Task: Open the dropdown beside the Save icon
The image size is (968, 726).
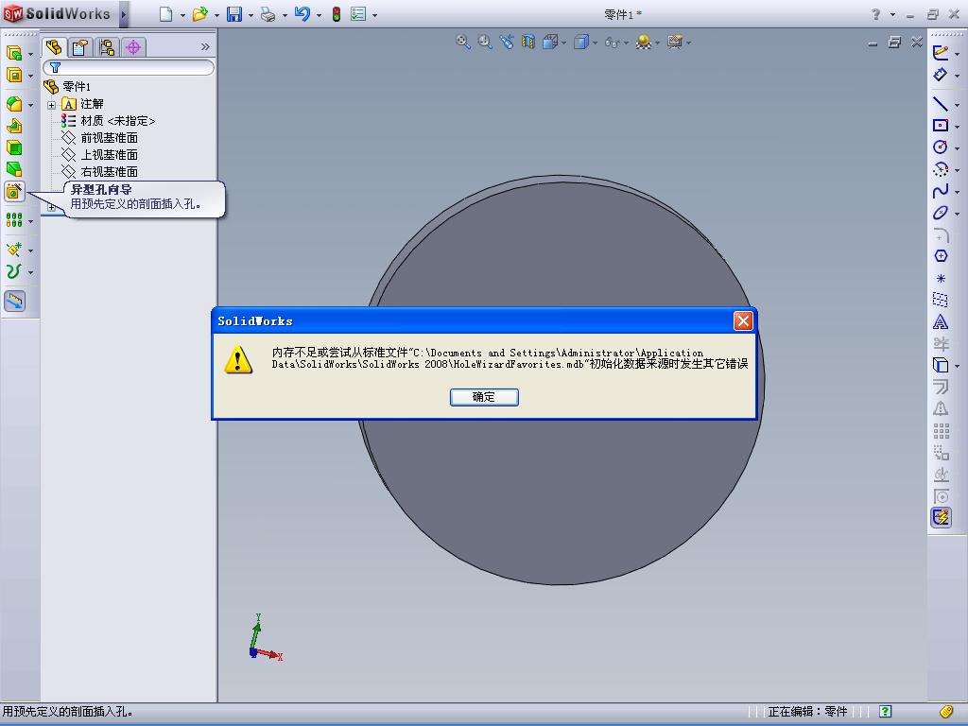Action: [250, 15]
